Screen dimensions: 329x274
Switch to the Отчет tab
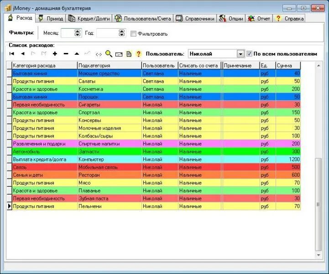point(259,18)
